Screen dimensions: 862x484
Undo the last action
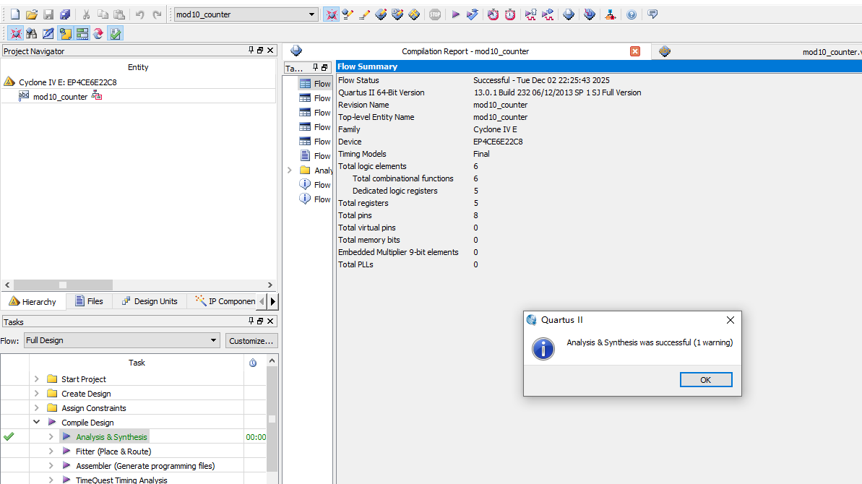(139, 14)
